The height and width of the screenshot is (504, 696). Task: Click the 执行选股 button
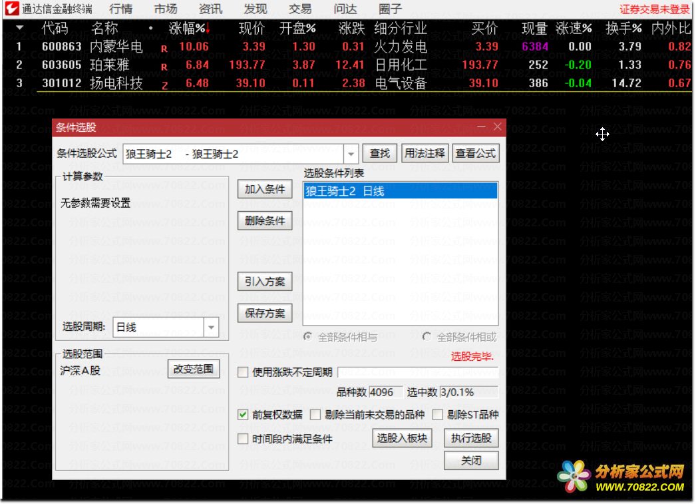pyautogui.click(x=471, y=438)
